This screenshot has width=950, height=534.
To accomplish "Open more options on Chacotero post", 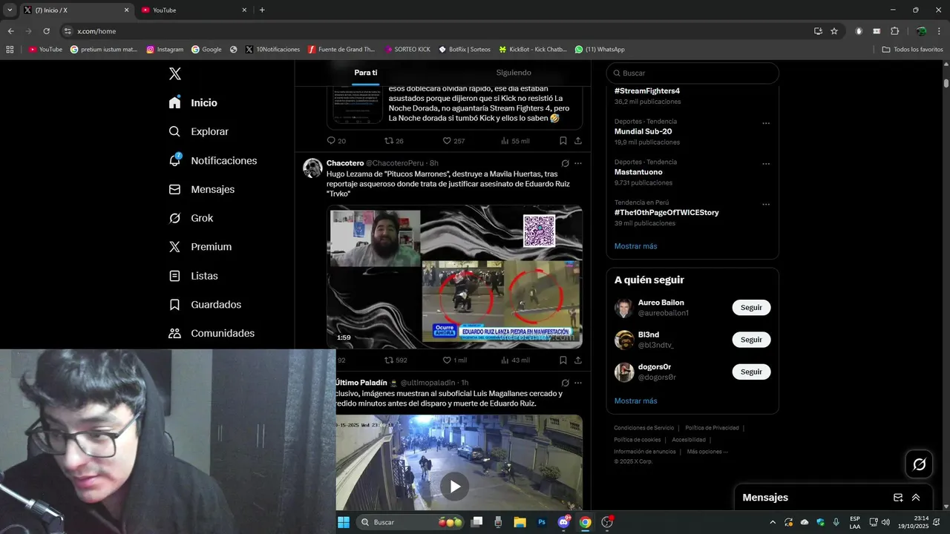I will [578, 163].
